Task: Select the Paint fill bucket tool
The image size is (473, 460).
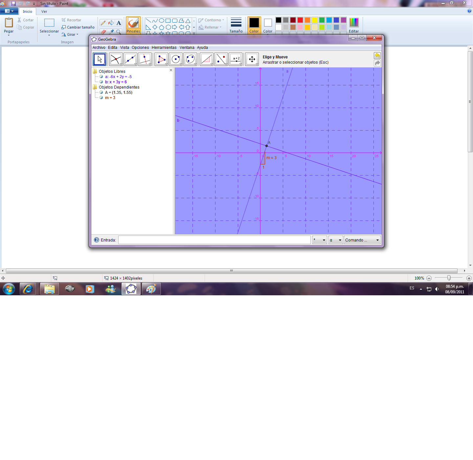Action: 111,23
